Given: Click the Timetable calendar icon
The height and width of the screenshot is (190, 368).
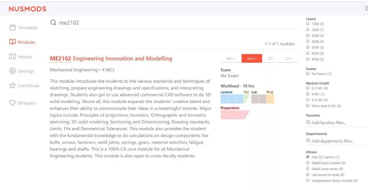Looking at the screenshot, I should click(12, 27).
